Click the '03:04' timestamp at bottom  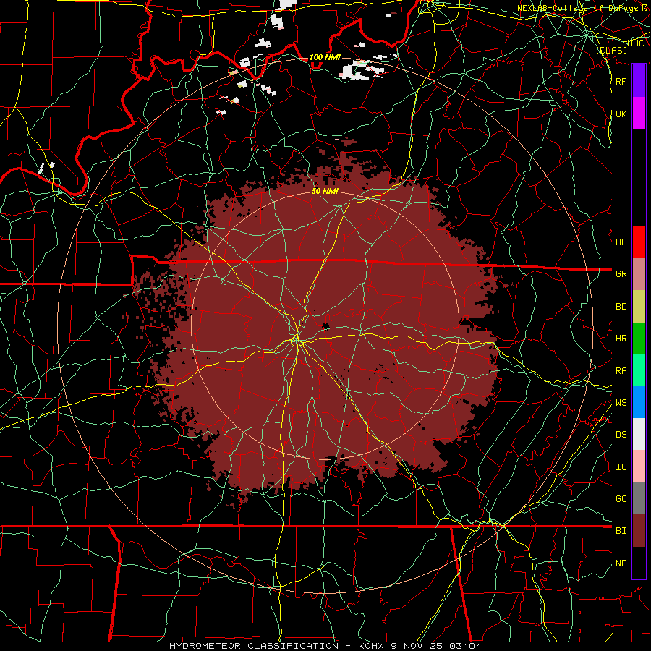[x=466, y=646]
